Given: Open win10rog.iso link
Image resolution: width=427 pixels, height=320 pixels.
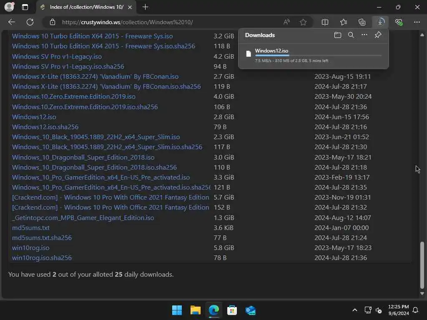Looking at the screenshot, I should (31, 247).
